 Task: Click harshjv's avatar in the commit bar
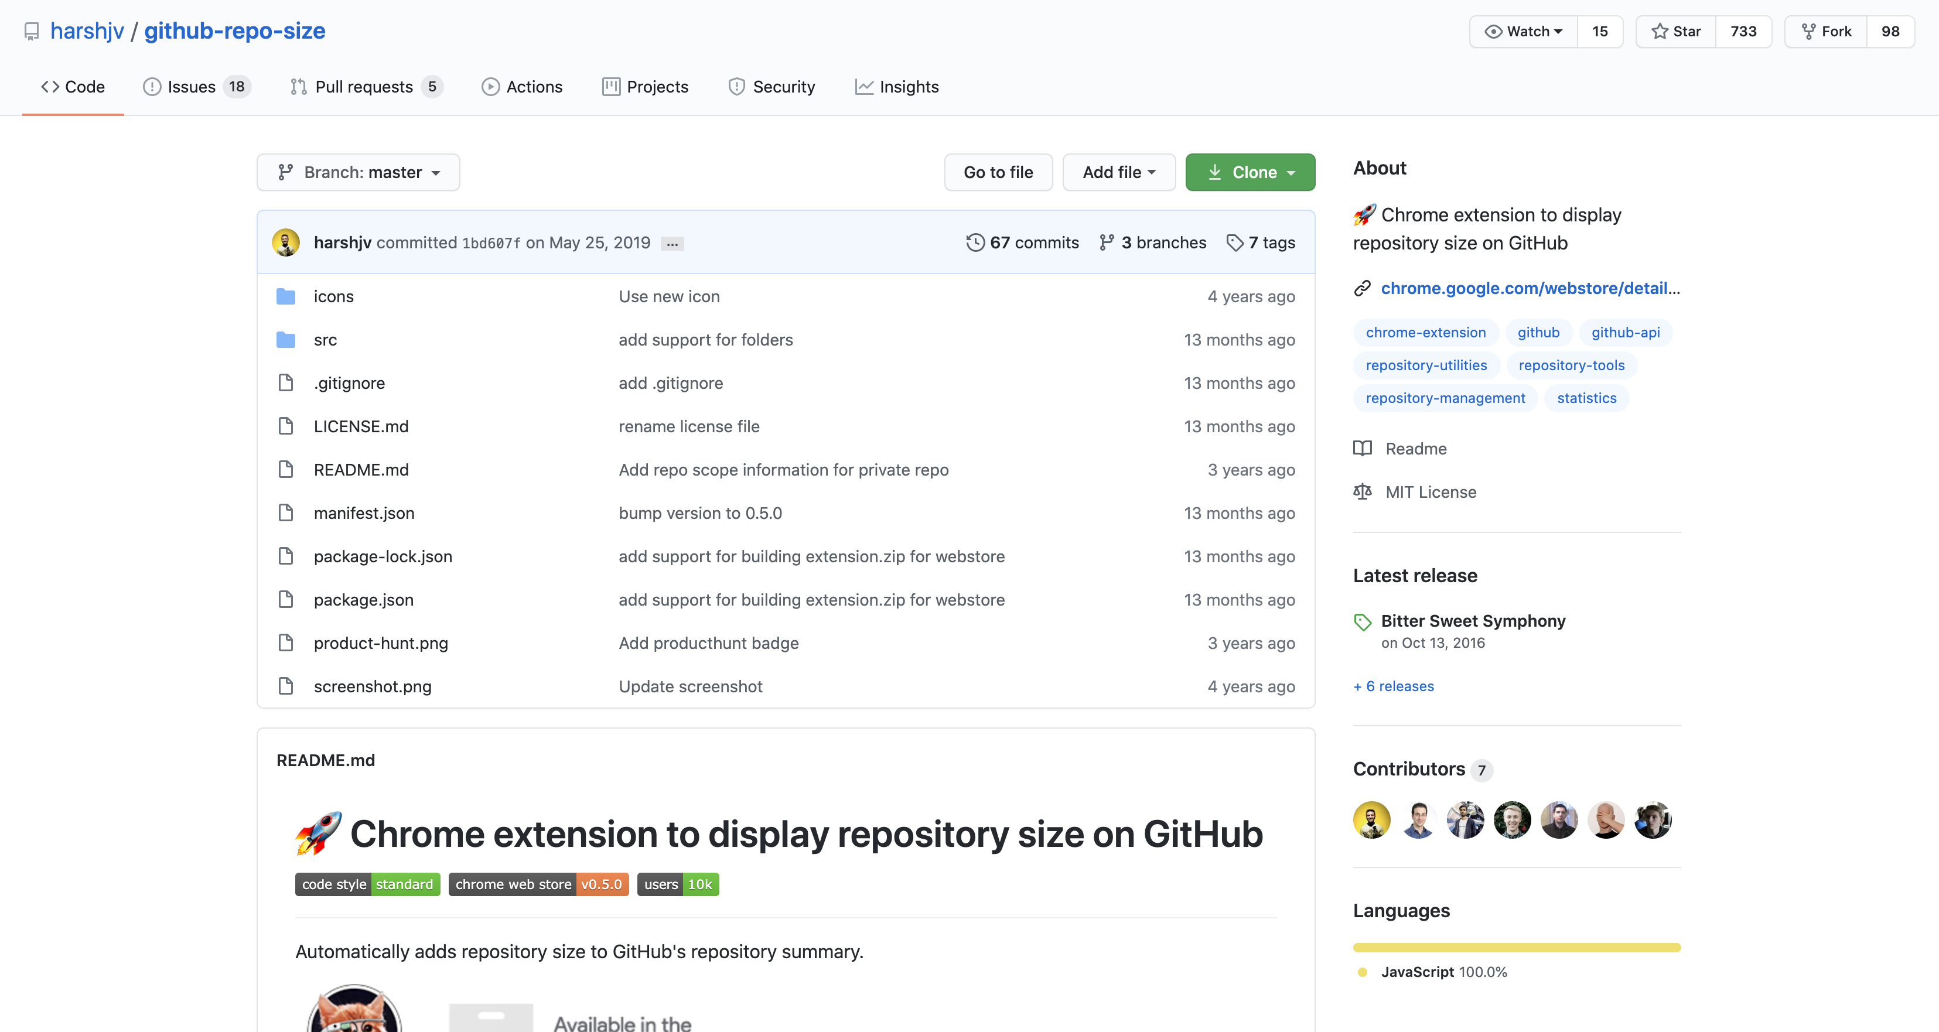[286, 242]
